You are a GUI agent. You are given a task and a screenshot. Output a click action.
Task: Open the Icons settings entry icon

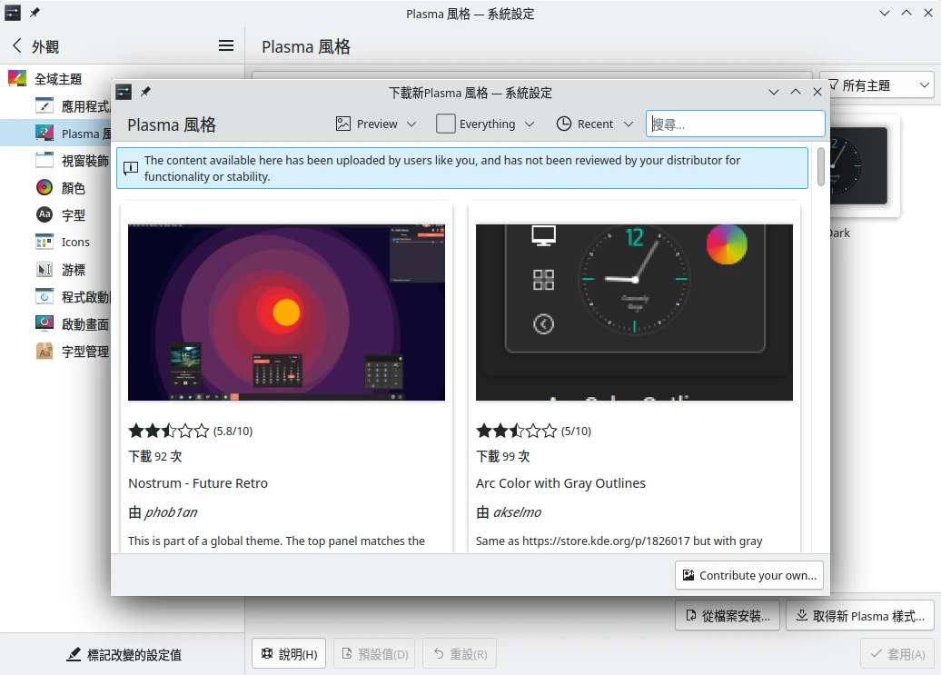[x=45, y=243]
